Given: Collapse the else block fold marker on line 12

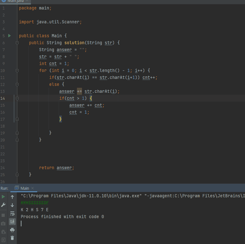Looking at the screenshot, I should 17,84.
